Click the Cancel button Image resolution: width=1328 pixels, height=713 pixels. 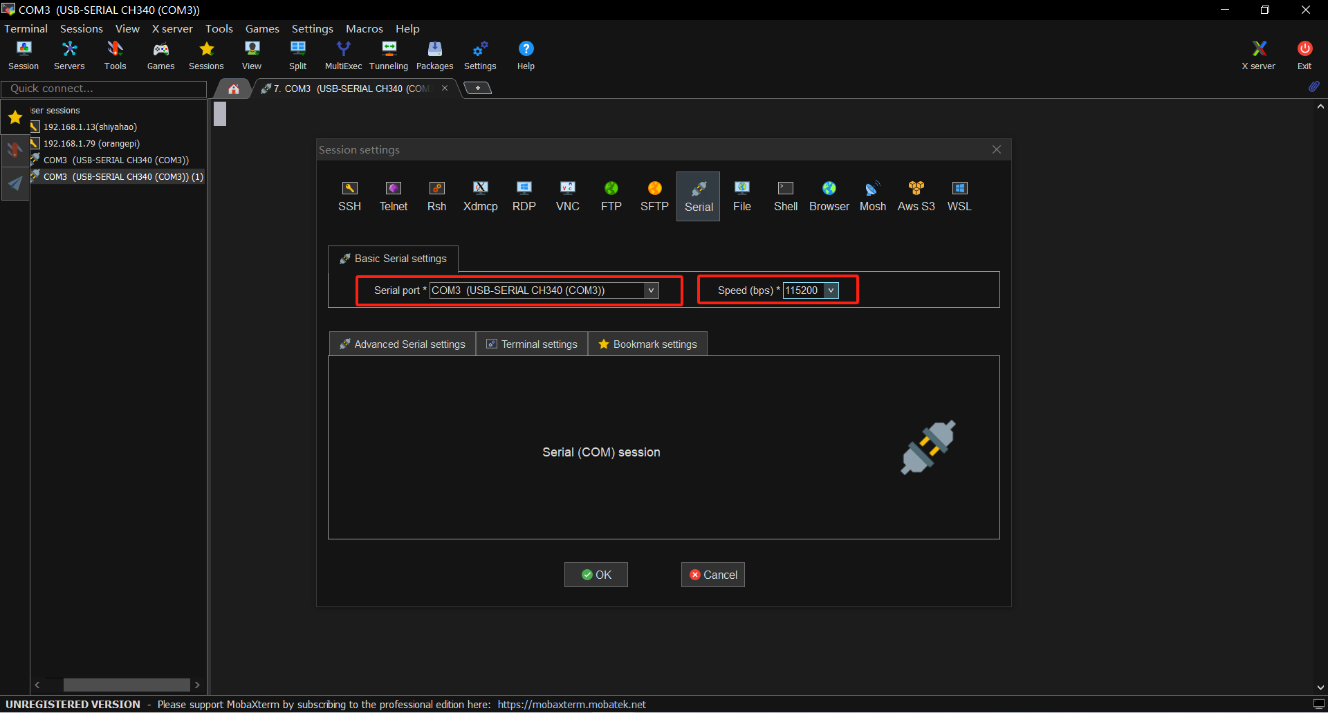(x=713, y=575)
